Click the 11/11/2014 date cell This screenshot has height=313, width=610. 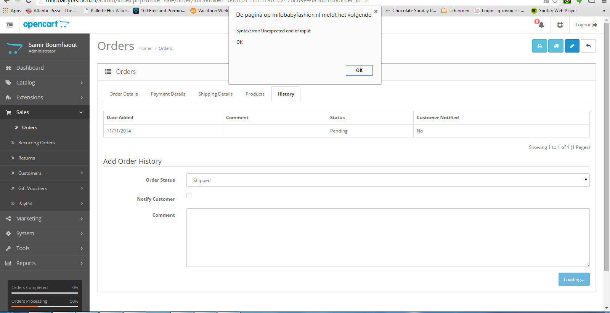(163, 131)
